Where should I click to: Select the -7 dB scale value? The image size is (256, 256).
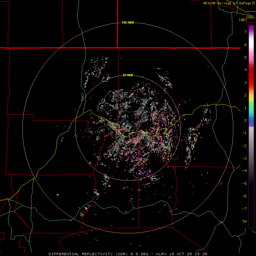point(244,209)
